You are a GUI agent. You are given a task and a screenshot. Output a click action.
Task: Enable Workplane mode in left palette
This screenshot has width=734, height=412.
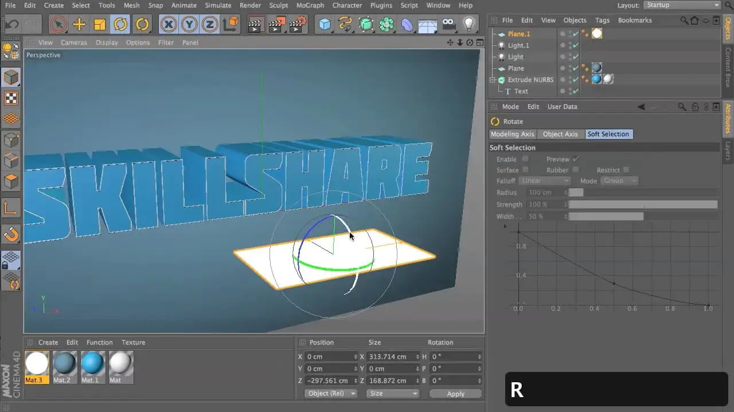click(x=11, y=119)
